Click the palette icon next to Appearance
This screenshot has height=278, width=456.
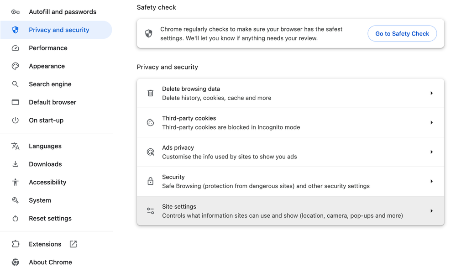click(16, 66)
